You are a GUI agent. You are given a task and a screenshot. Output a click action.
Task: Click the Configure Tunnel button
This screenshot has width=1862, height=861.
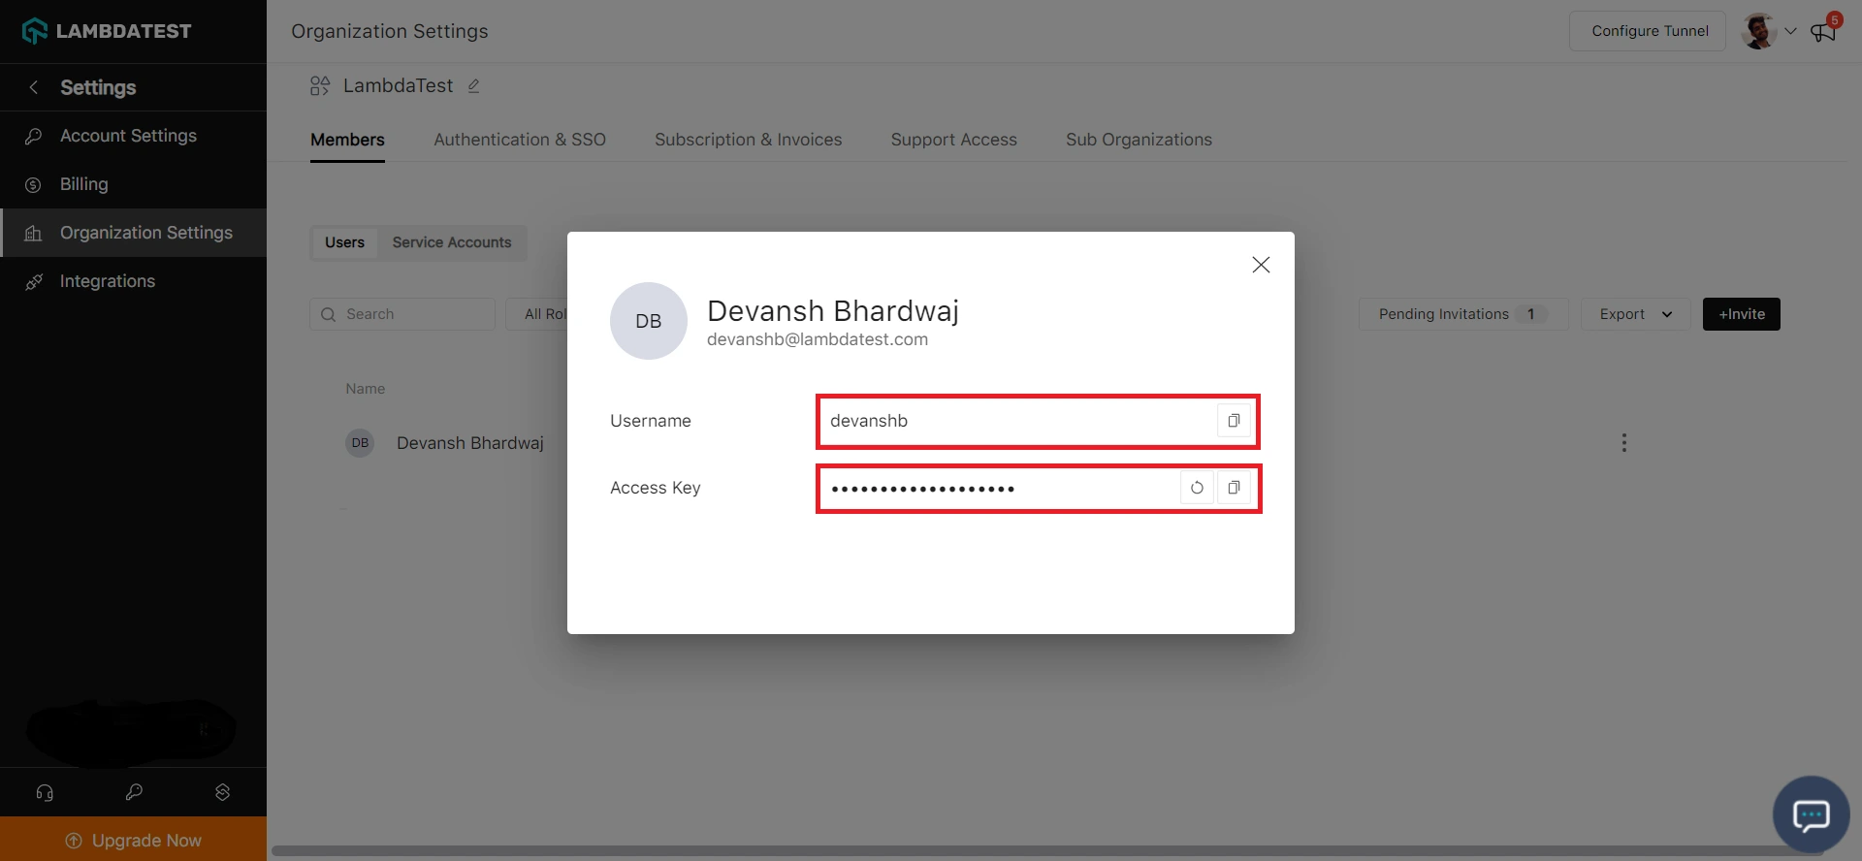pos(1649,31)
